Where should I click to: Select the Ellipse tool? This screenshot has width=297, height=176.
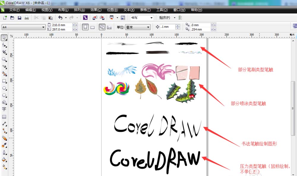[4, 88]
